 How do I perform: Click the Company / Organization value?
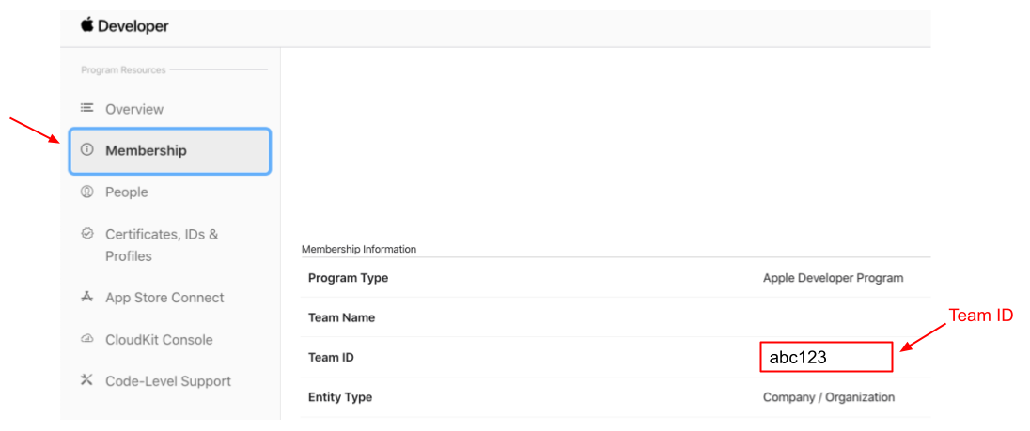pos(829,397)
